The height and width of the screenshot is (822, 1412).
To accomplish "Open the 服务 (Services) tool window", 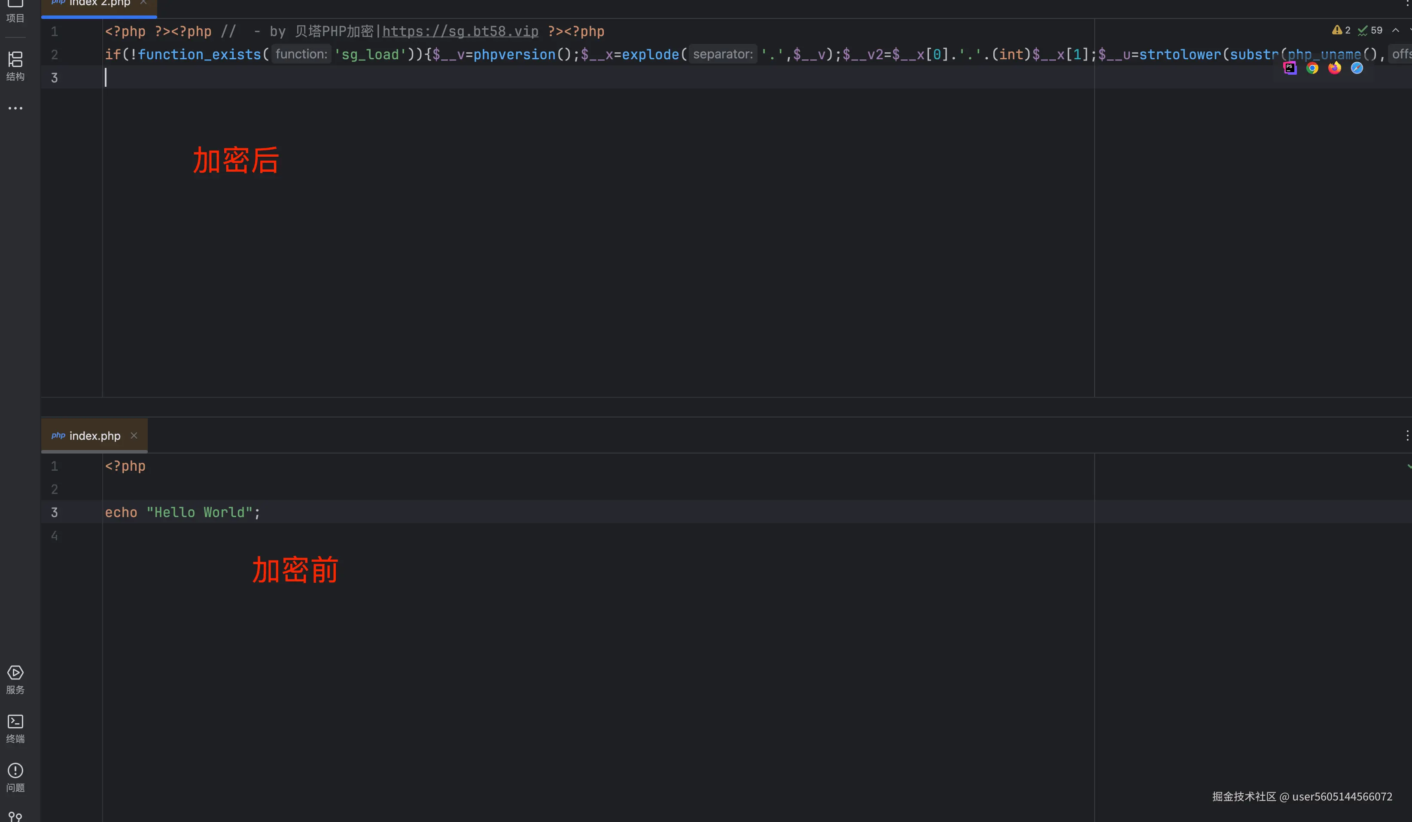I will tap(15, 679).
